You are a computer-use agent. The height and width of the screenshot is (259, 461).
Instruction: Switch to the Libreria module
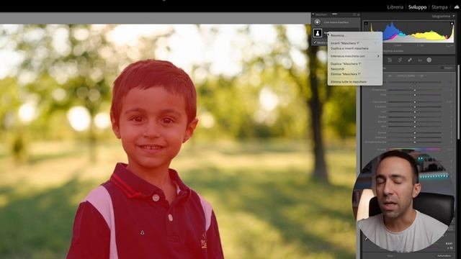tap(395, 7)
